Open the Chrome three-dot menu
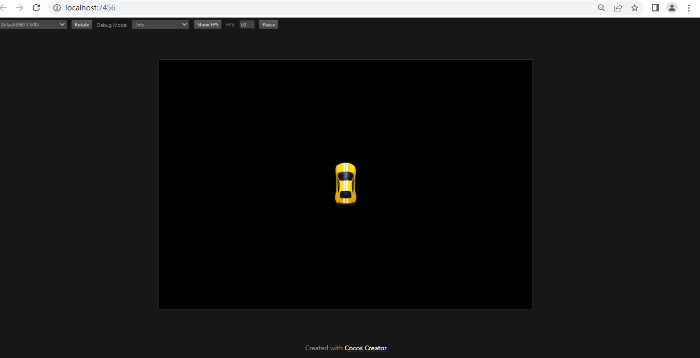 (689, 8)
